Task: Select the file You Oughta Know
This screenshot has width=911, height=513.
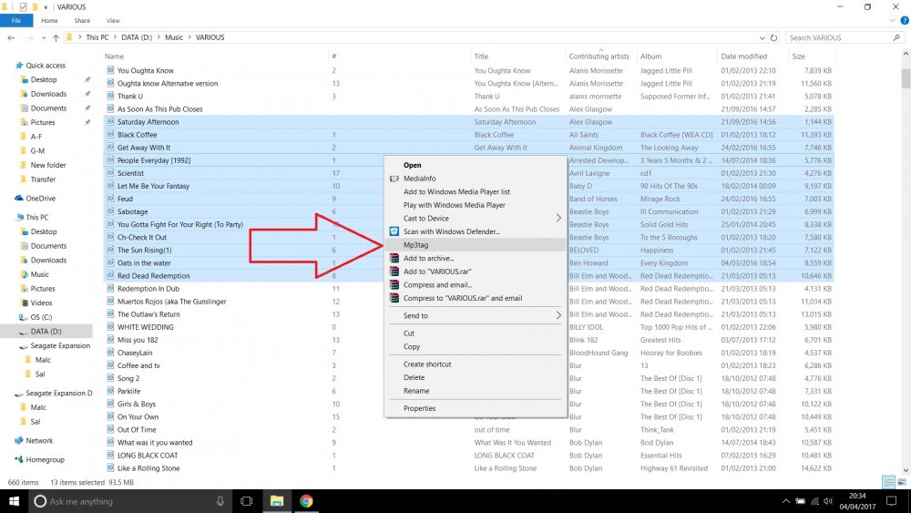Action: [145, 70]
